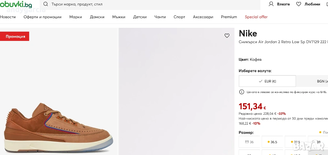Select EUR (€) currency option
This screenshot has height=155, width=328.
(267, 81)
